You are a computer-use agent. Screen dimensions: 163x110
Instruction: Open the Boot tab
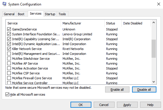pyautogui.click(x=21, y=14)
